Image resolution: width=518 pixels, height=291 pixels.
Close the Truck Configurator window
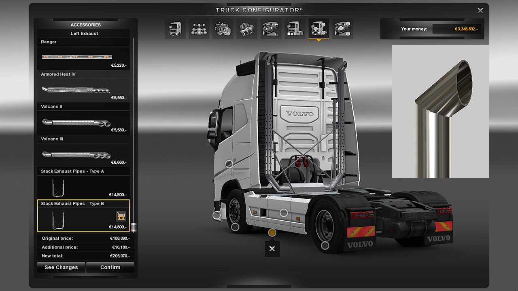pos(480,11)
